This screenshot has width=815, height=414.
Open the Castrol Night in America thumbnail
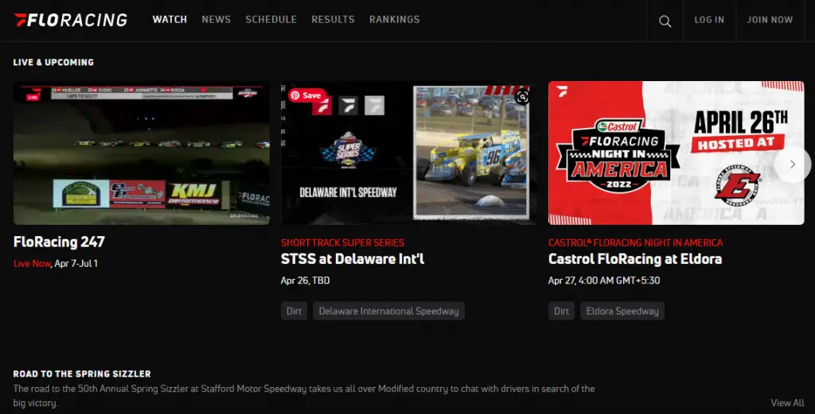(677, 153)
